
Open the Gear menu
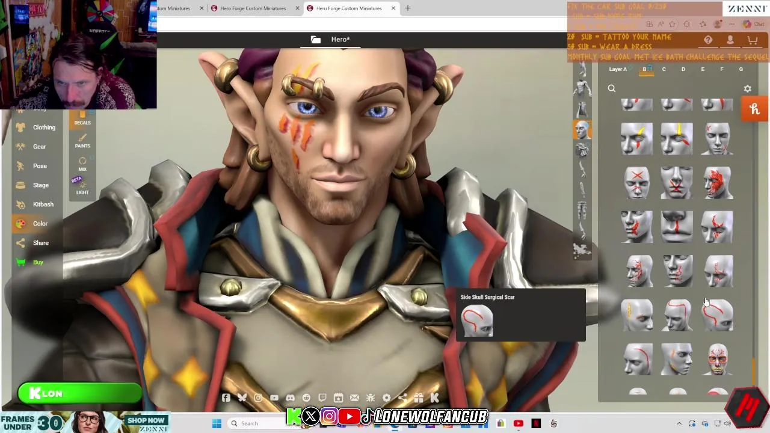coord(31,147)
